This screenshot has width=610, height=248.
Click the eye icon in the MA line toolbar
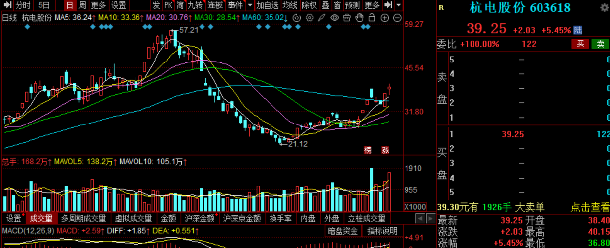pyautogui.click(x=335, y=18)
